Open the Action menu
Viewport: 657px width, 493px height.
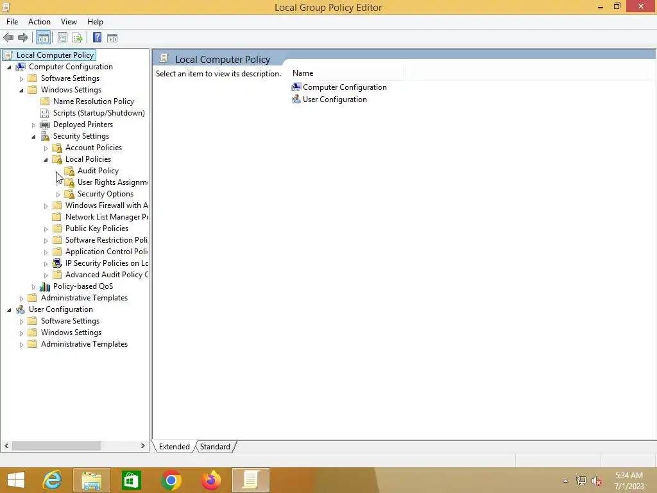click(39, 22)
